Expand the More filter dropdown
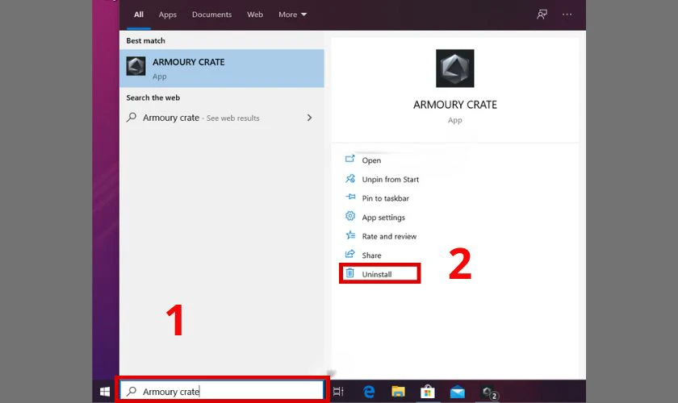The height and width of the screenshot is (403, 678). point(292,15)
